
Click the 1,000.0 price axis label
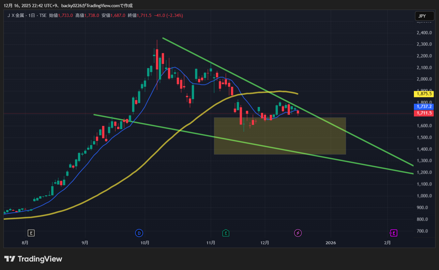(424, 196)
